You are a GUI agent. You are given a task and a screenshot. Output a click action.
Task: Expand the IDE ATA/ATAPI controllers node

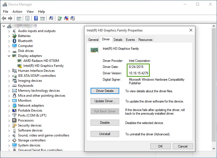[x=9, y=76]
